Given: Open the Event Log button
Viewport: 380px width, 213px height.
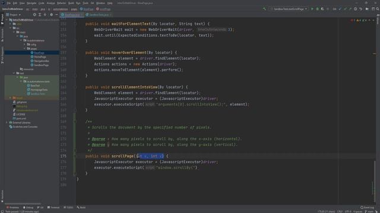Looking at the screenshot, I should pos(367,208).
